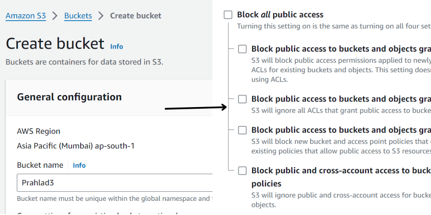Click the 'Block all public access' label text
The height and width of the screenshot is (215, 431).
pos(280,15)
